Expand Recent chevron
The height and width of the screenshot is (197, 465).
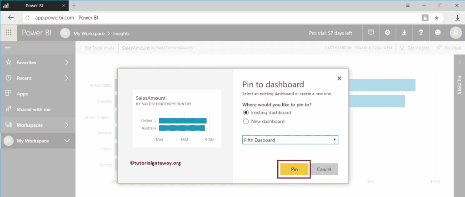pyautogui.click(x=67, y=78)
